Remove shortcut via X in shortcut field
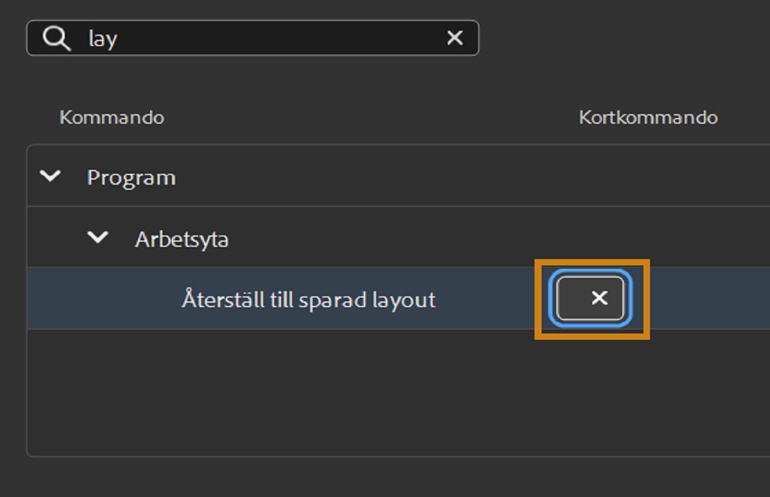 (599, 298)
